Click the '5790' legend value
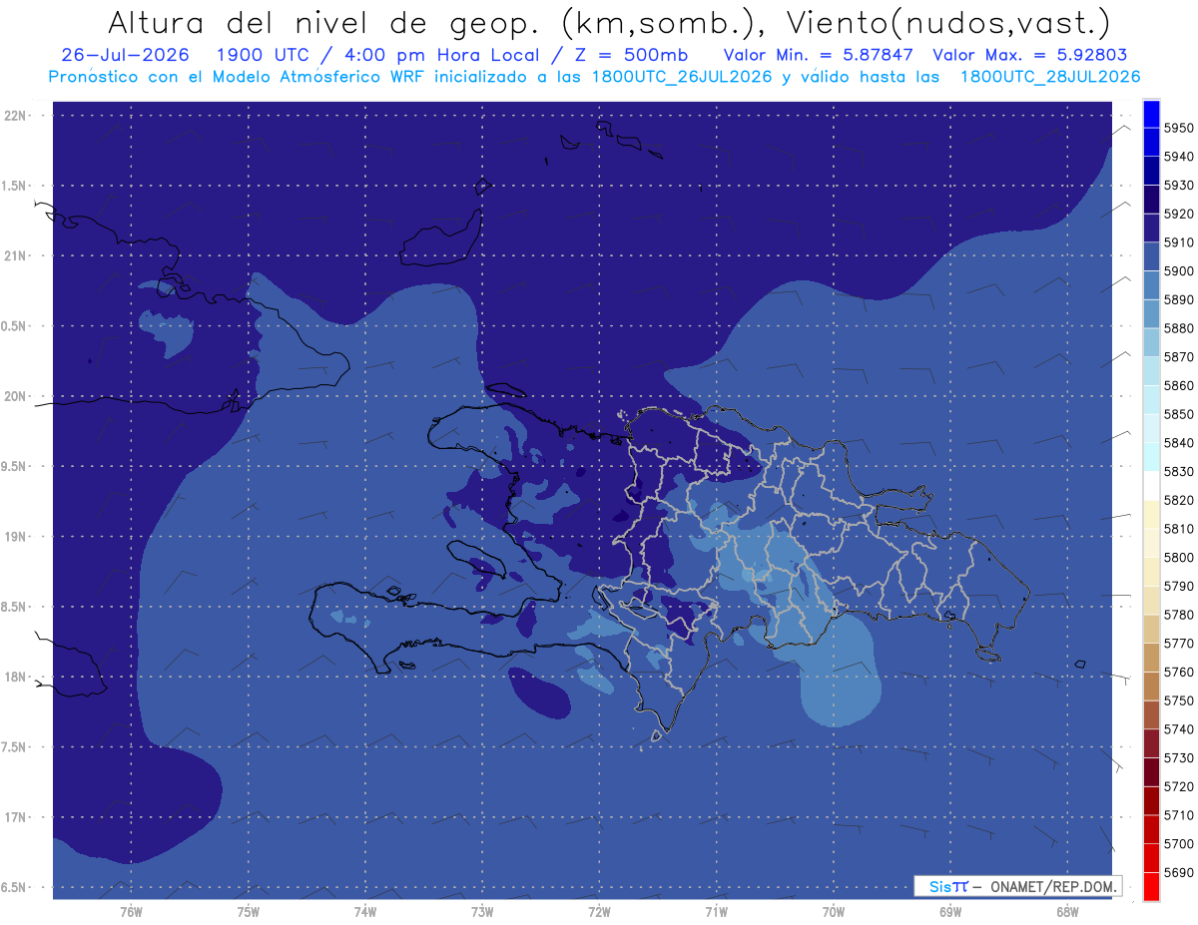Viewport: 1198px width, 925px height. click(x=1178, y=586)
